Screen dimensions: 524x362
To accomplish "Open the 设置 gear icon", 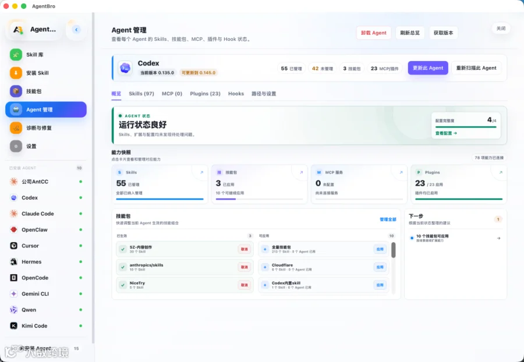I will (16, 146).
